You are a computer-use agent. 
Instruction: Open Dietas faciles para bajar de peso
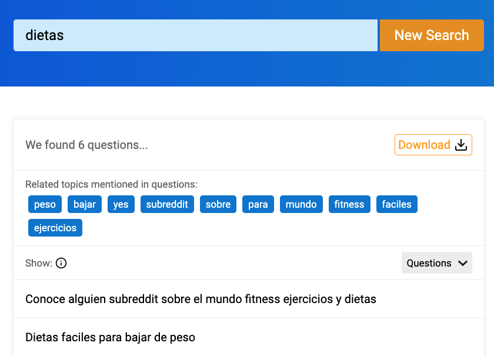pyautogui.click(x=249, y=337)
